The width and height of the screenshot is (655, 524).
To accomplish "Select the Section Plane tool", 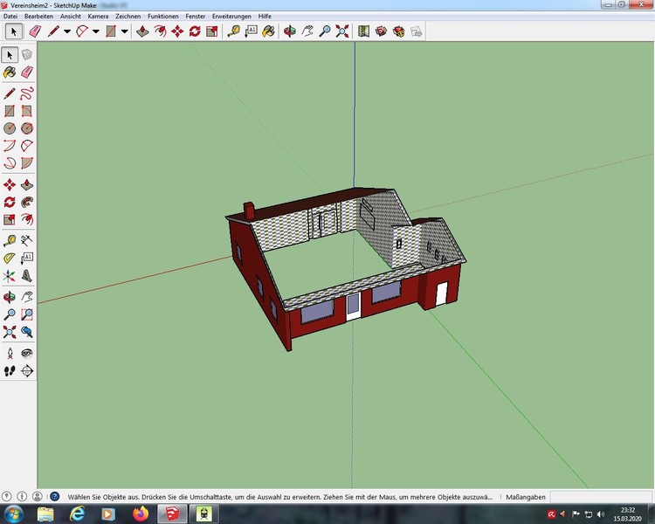I will [27, 370].
